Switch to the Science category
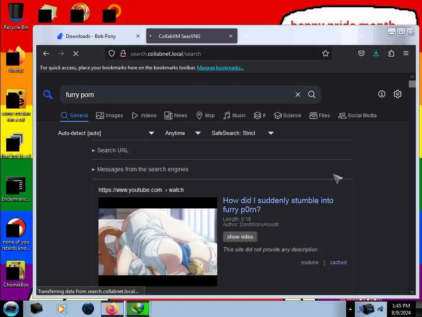Screen dimensions: 422x317 point(287,116)
